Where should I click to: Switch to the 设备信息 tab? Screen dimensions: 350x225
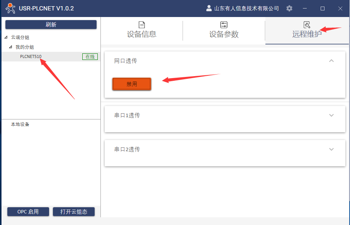(142, 34)
